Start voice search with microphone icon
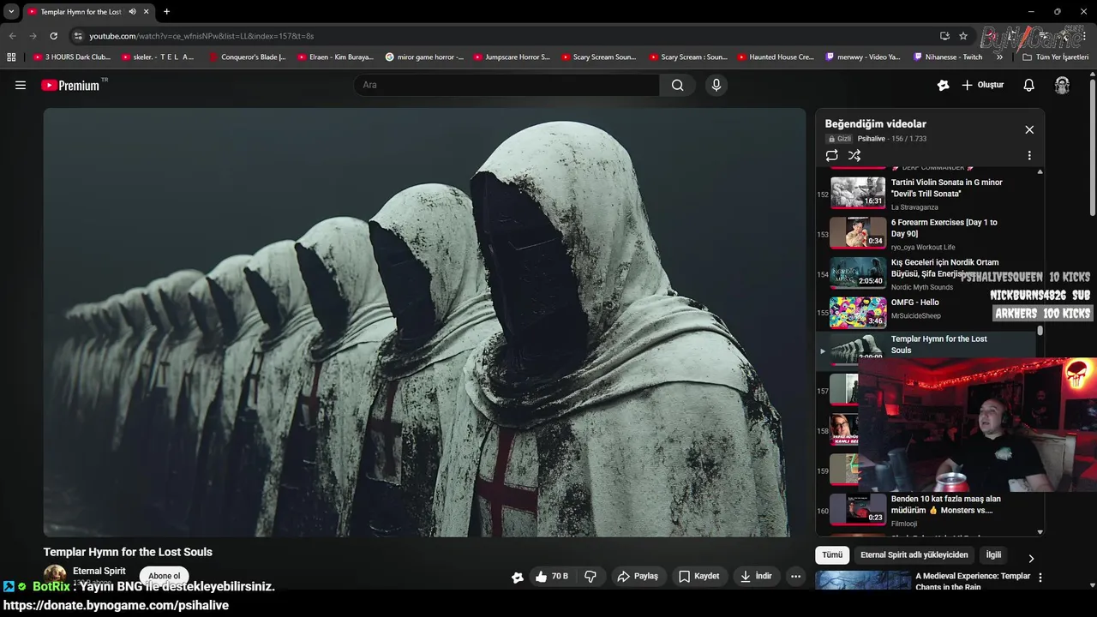Image resolution: width=1097 pixels, height=617 pixels. [716, 85]
